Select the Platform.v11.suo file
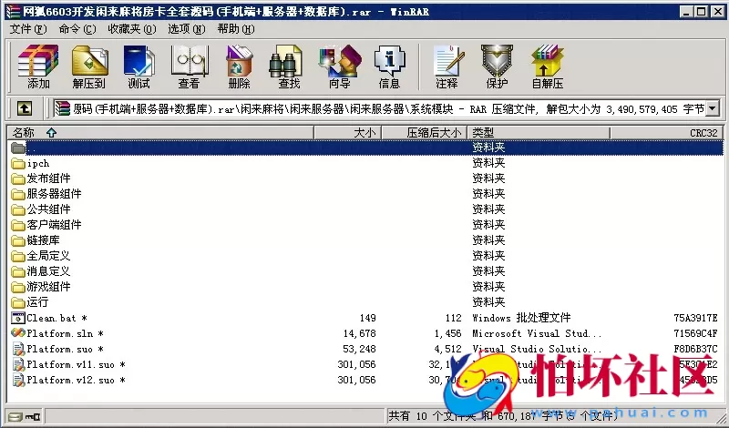The height and width of the screenshot is (428, 729). (x=68, y=364)
